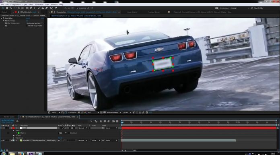Select the Puppet Pin tool
Screen dimensions: 280x155
tap(56, 8)
